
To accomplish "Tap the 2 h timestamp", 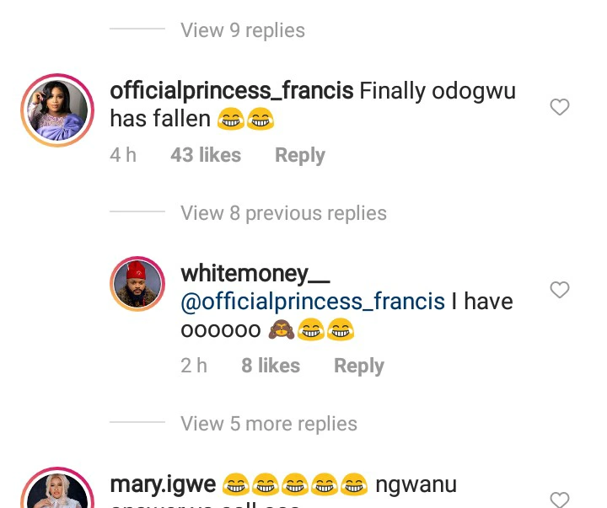I will point(194,366).
